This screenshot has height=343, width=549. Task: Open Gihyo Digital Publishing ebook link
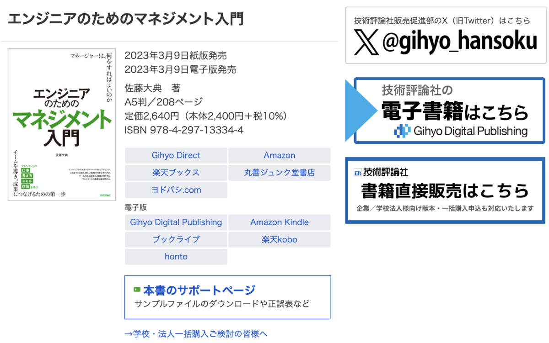tap(176, 222)
